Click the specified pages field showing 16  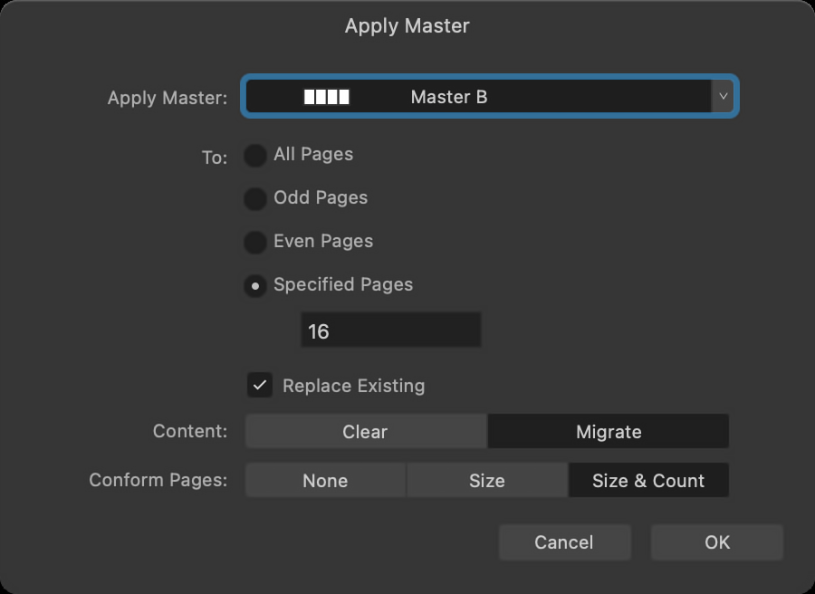(390, 331)
